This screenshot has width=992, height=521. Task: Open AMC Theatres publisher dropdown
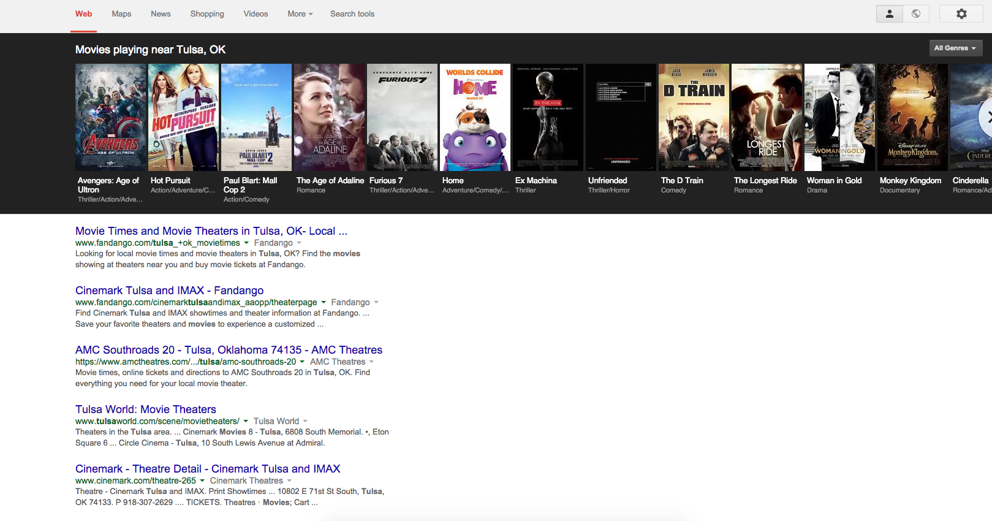tap(342, 362)
